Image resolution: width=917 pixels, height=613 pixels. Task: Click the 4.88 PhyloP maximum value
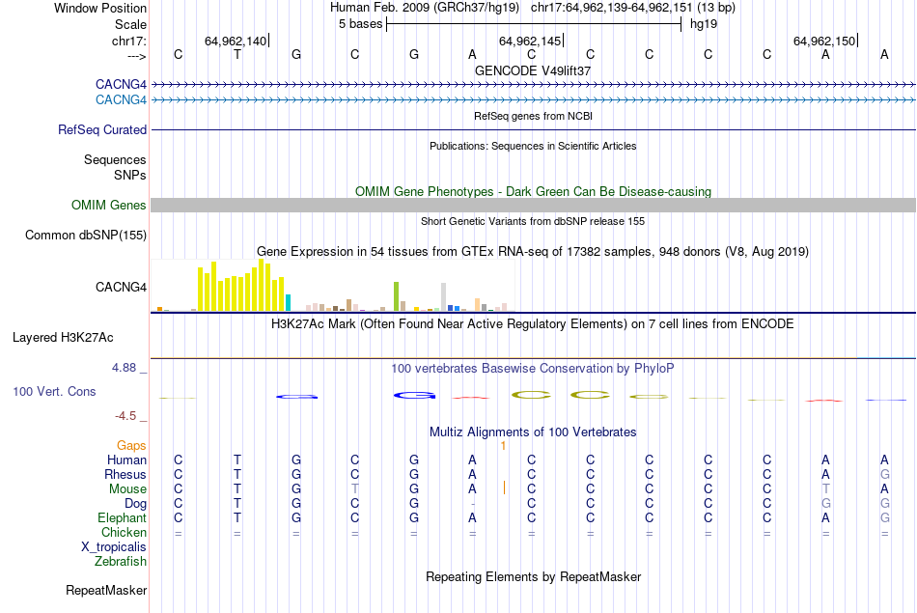(x=124, y=368)
